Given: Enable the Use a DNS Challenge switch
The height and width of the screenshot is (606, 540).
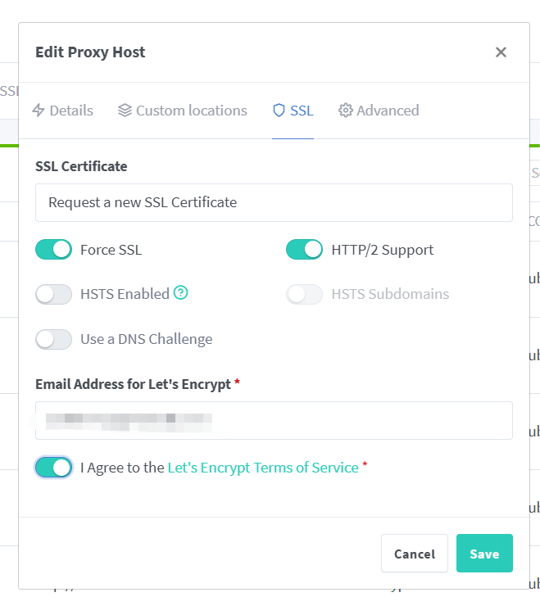Looking at the screenshot, I should pos(54,339).
